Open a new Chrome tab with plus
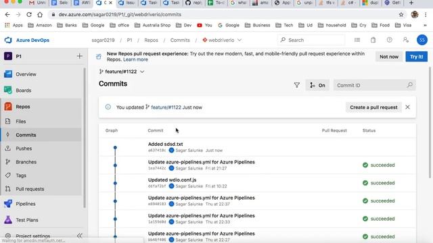This screenshot has width=433, height=243. click(411, 3)
